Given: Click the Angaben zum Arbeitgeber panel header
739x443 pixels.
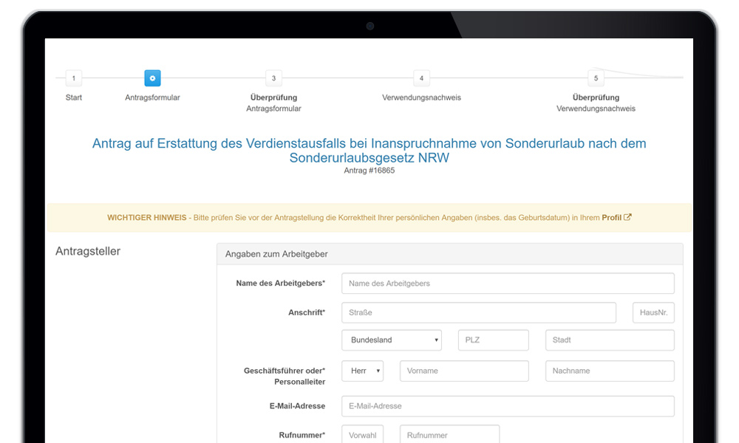Looking at the screenshot, I should tap(449, 254).
